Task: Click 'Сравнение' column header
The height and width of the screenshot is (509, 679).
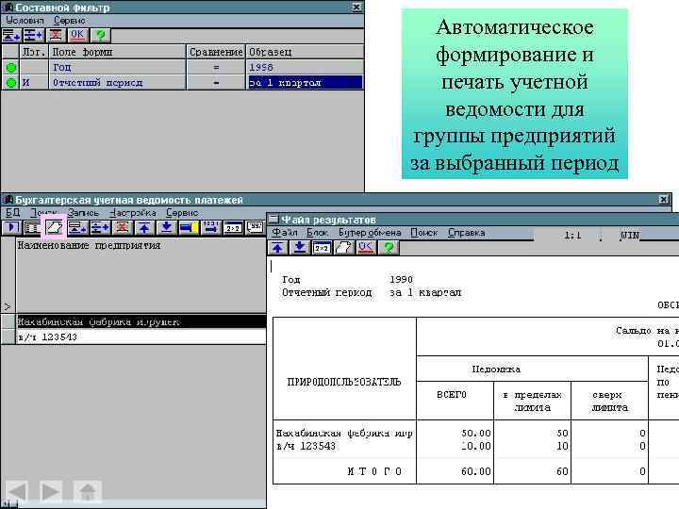Action: 216,52
